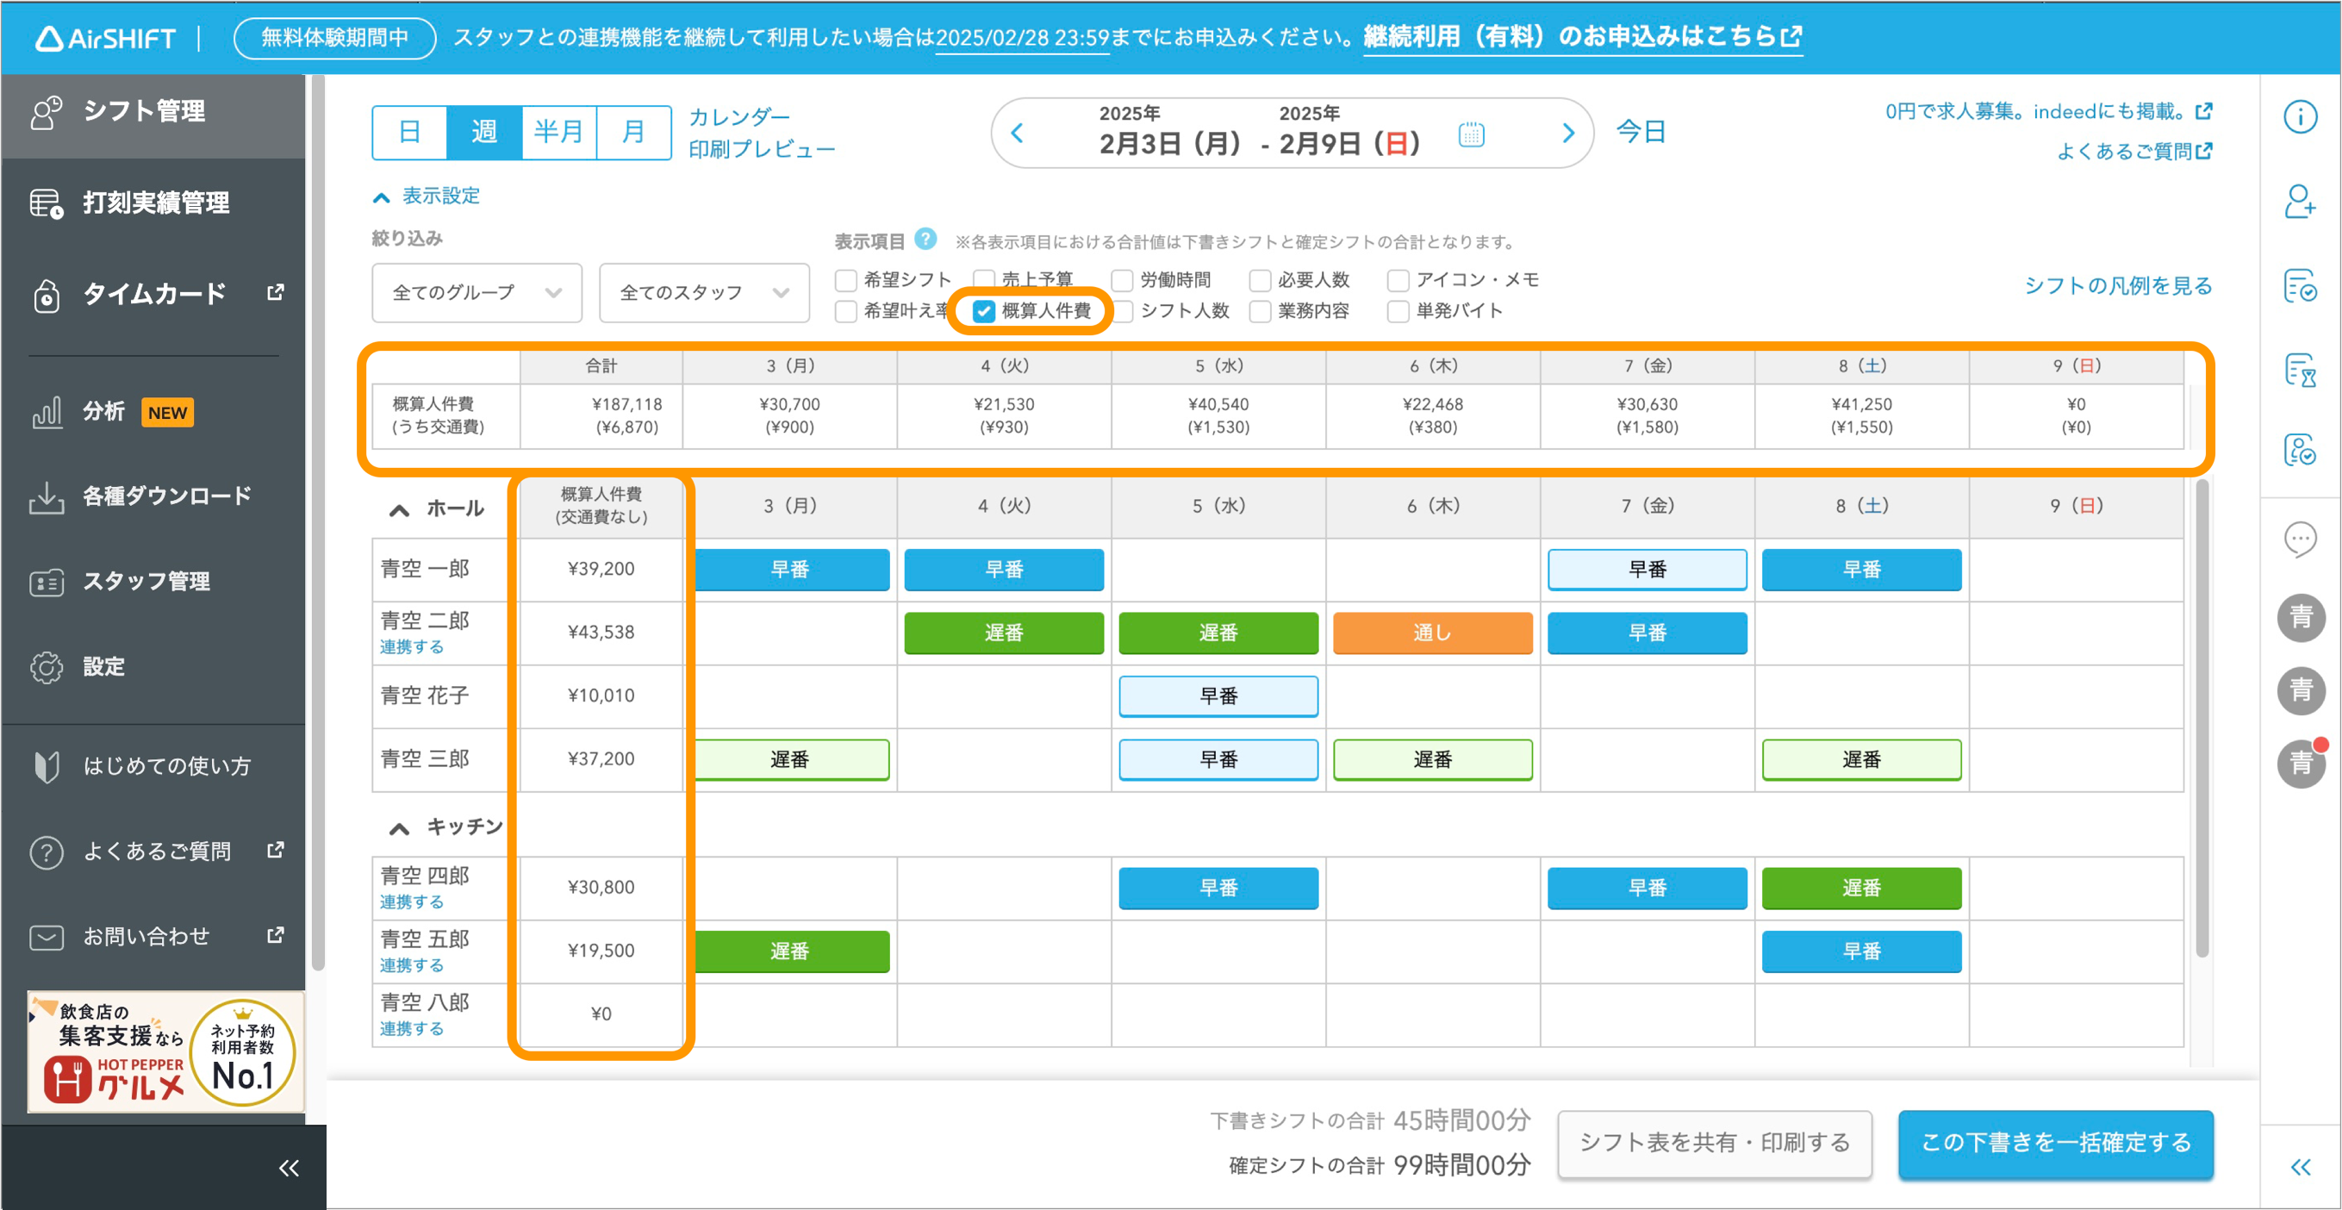The width and height of the screenshot is (2342, 1210).
Task: Click the 分析 bar chart icon
Action: click(47, 412)
